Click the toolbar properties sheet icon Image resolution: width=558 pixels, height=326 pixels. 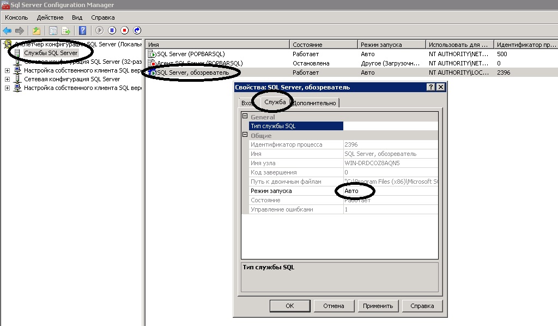pos(53,31)
